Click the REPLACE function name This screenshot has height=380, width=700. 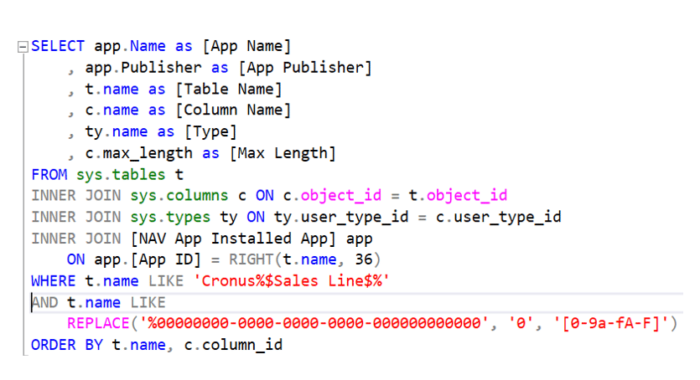pos(98,323)
